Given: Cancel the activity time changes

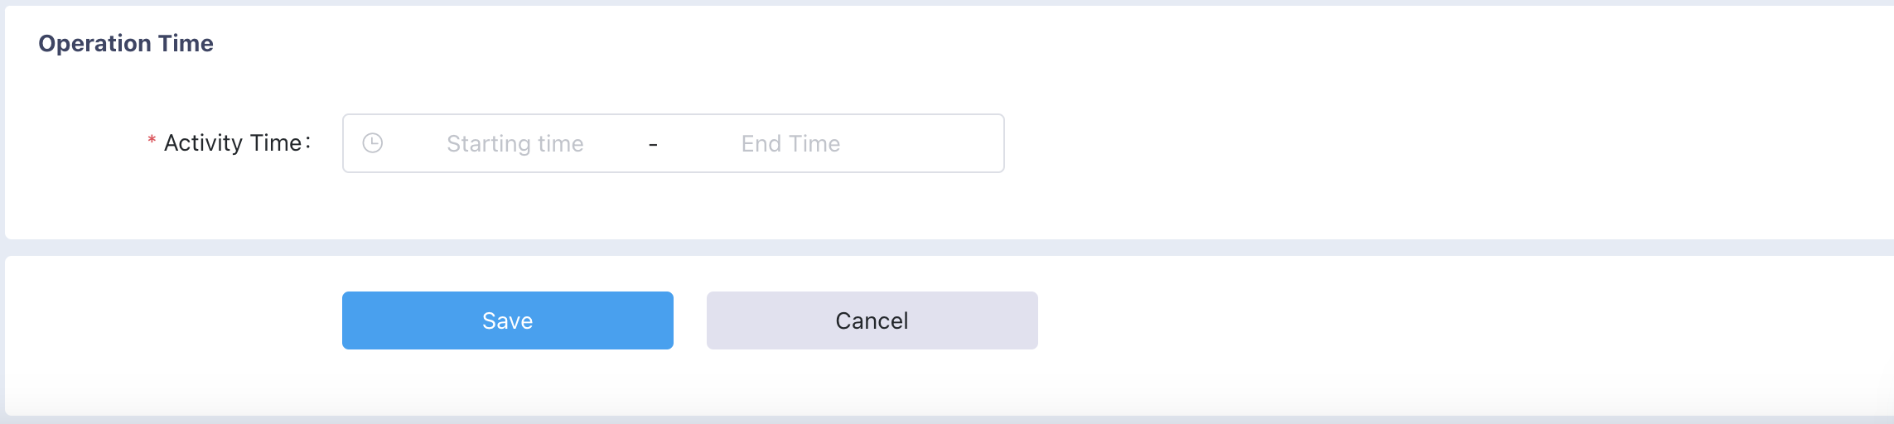Looking at the screenshot, I should pos(872,320).
